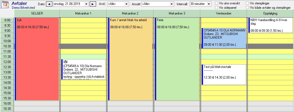Enable Vis stemplinger checkbox
Viewport: 294px width, 112px height.
click(247, 3)
